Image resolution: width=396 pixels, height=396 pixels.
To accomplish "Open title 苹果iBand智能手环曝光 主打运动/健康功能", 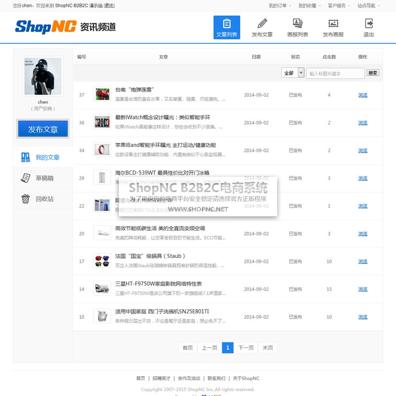I will click(x=165, y=145).
